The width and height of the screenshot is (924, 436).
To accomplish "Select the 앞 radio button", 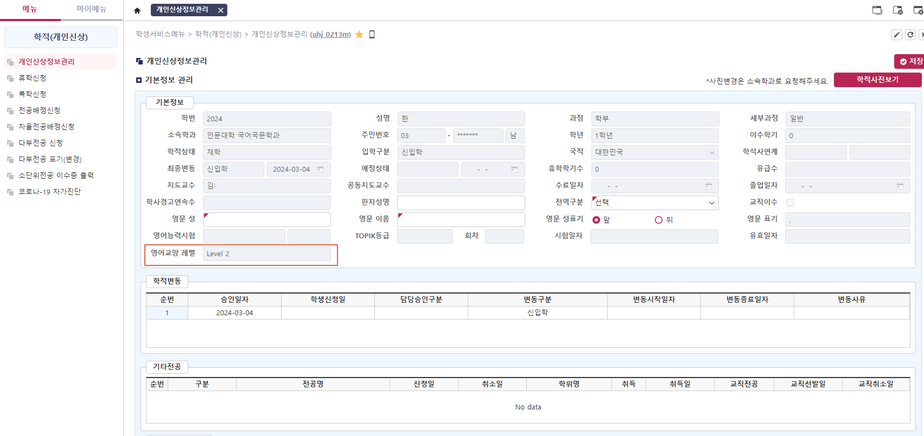I will [596, 220].
